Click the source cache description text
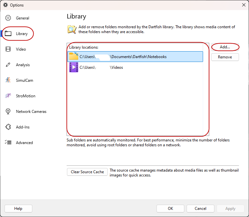Screen dimensions: 249x217 pyautogui.click(x=174, y=173)
